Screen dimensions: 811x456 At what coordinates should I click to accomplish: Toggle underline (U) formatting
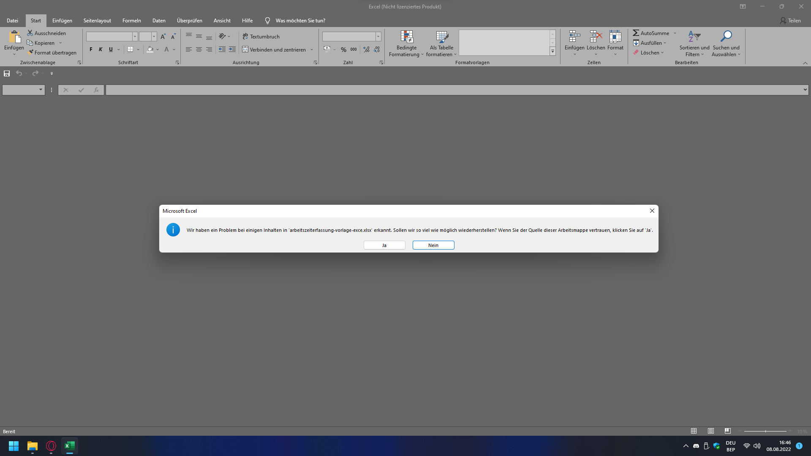(111, 49)
